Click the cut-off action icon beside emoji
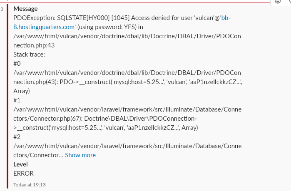 tap(289, 2)
